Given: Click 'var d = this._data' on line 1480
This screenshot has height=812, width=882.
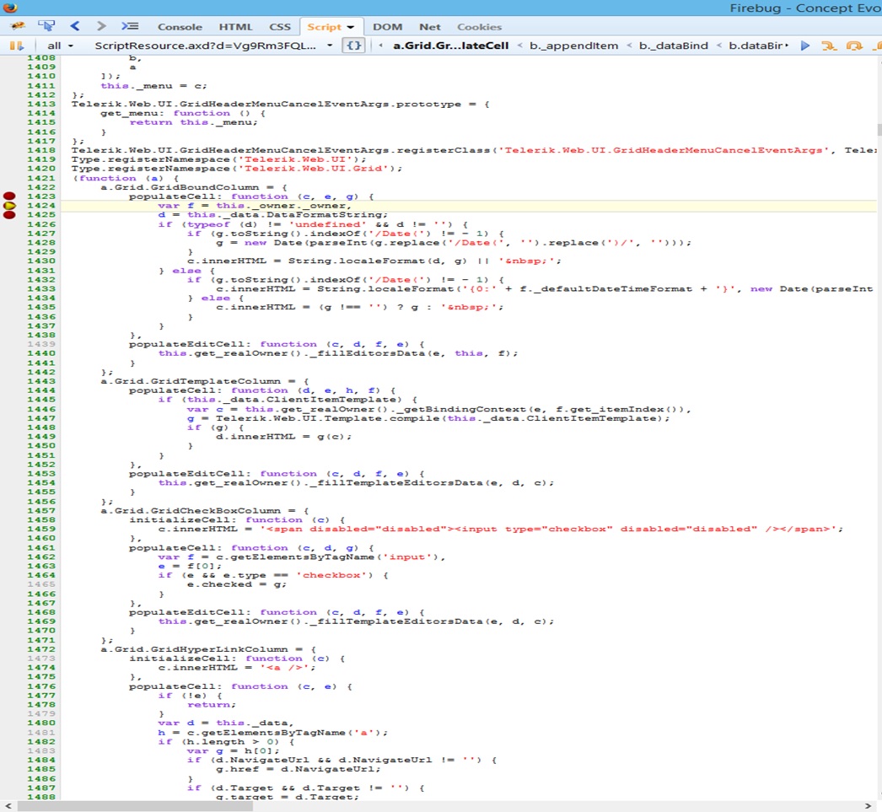Looking at the screenshot, I should [x=223, y=723].
